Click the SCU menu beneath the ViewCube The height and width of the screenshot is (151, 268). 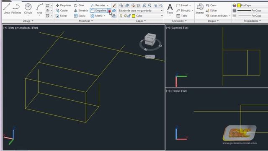point(150,57)
